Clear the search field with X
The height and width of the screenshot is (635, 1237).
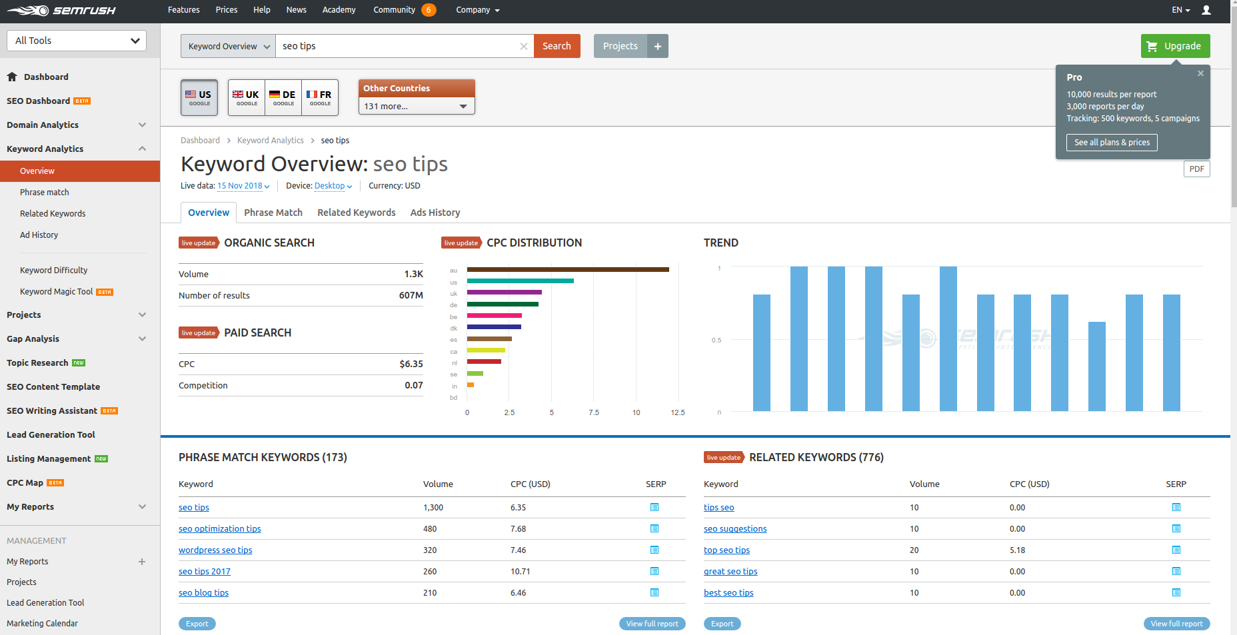click(x=524, y=46)
